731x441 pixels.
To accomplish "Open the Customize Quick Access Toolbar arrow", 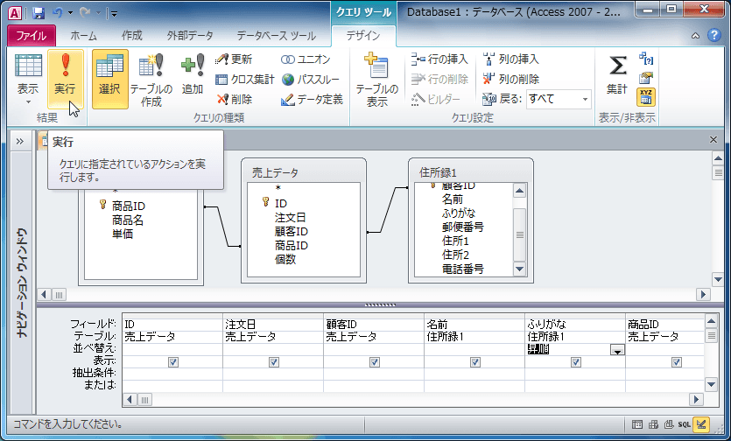I will 115,13.
